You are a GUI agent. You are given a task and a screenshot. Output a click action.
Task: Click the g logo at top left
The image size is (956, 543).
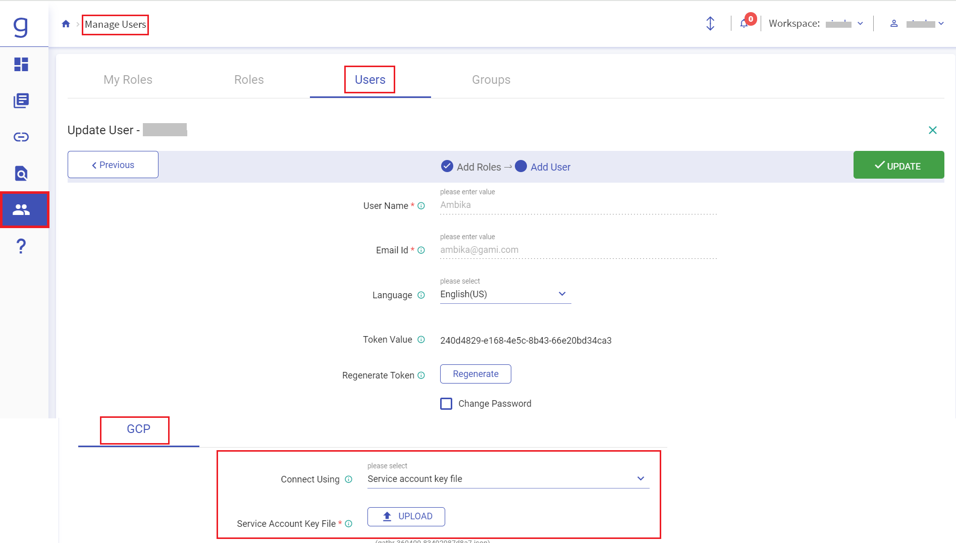(x=21, y=27)
